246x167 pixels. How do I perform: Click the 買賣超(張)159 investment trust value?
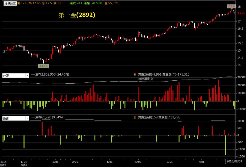(148, 117)
